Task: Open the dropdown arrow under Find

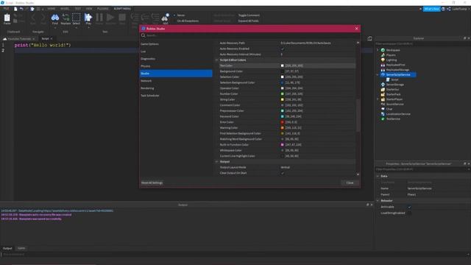Action: click(x=55, y=28)
